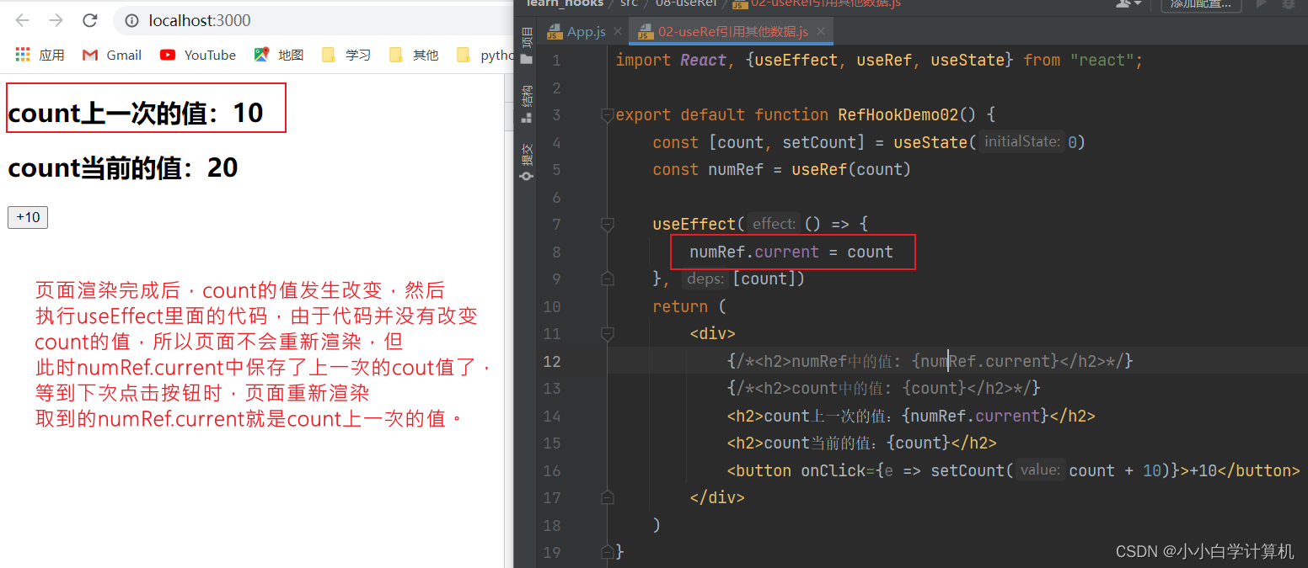Go forward in the browser history

[56, 20]
